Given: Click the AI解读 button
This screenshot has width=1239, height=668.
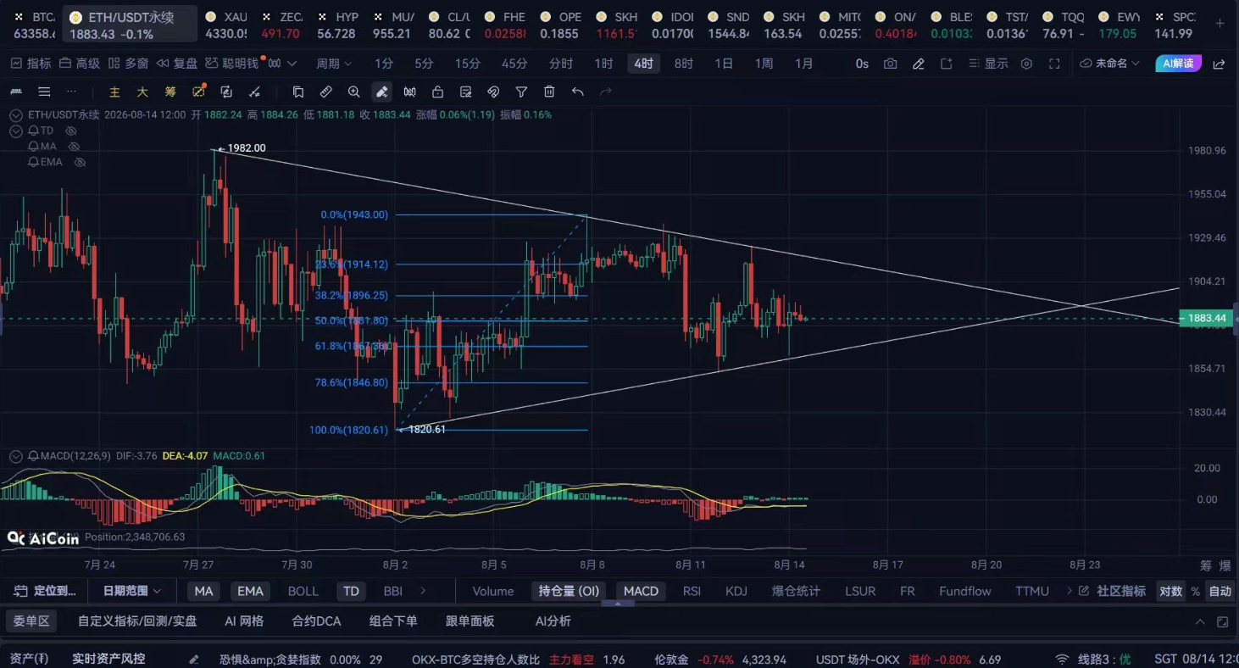Looking at the screenshot, I should click(1178, 64).
